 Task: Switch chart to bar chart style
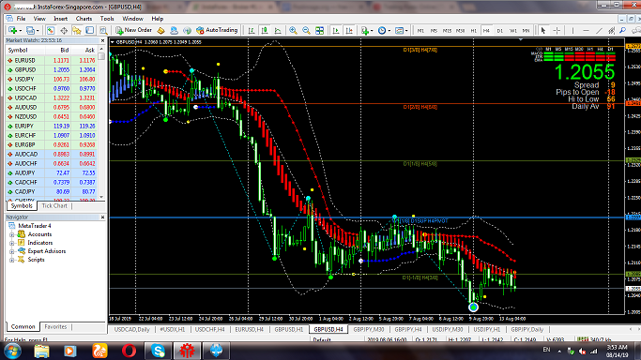point(252,30)
